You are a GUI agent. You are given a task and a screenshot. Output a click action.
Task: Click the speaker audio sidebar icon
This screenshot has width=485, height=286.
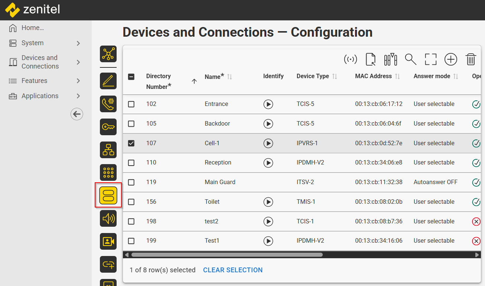(108, 219)
